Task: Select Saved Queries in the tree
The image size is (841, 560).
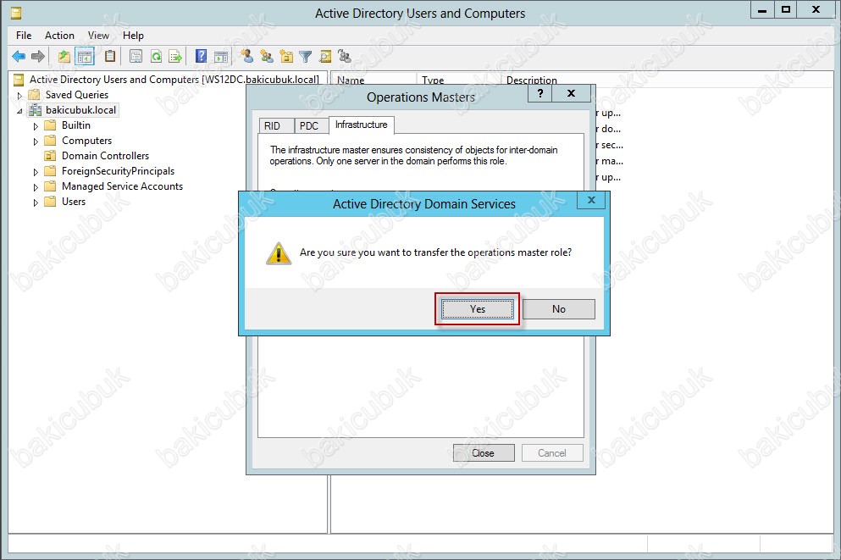Action: (x=77, y=95)
